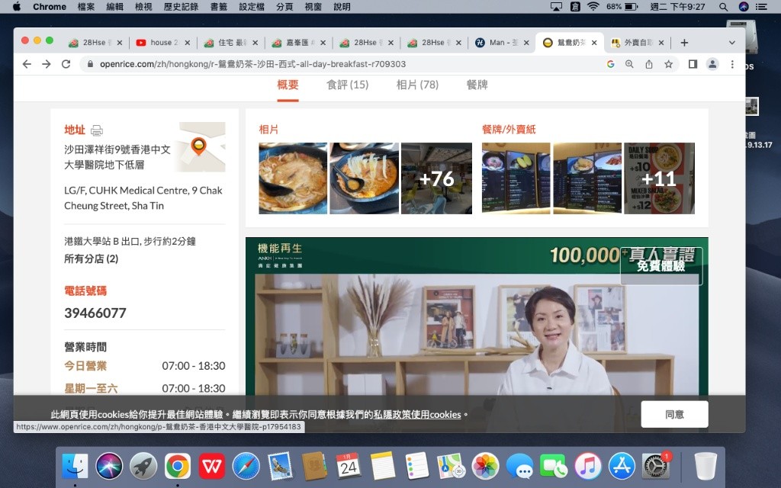Switch to the 嘉峯匯 tab
This screenshot has width=781, height=488.
point(299,43)
